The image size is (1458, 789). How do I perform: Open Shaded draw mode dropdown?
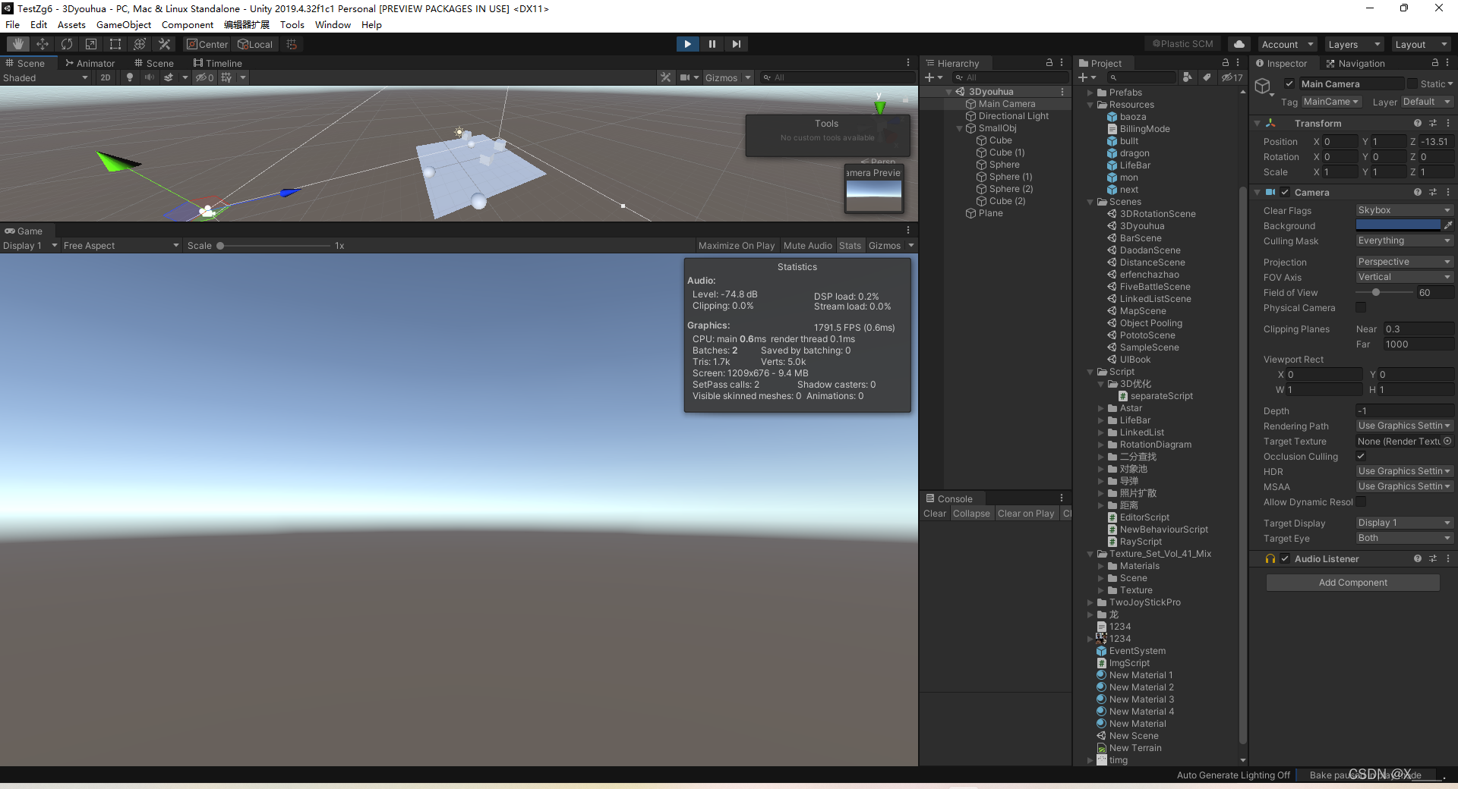pyautogui.click(x=46, y=77)
